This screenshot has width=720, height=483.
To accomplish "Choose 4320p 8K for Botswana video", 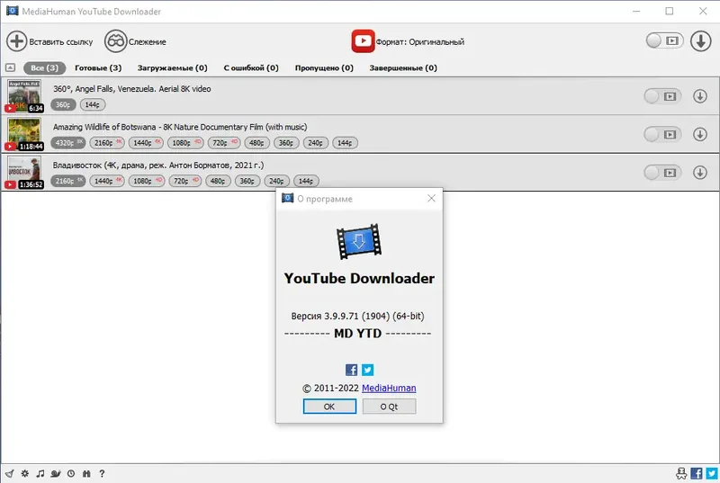I will pos(68,143).
